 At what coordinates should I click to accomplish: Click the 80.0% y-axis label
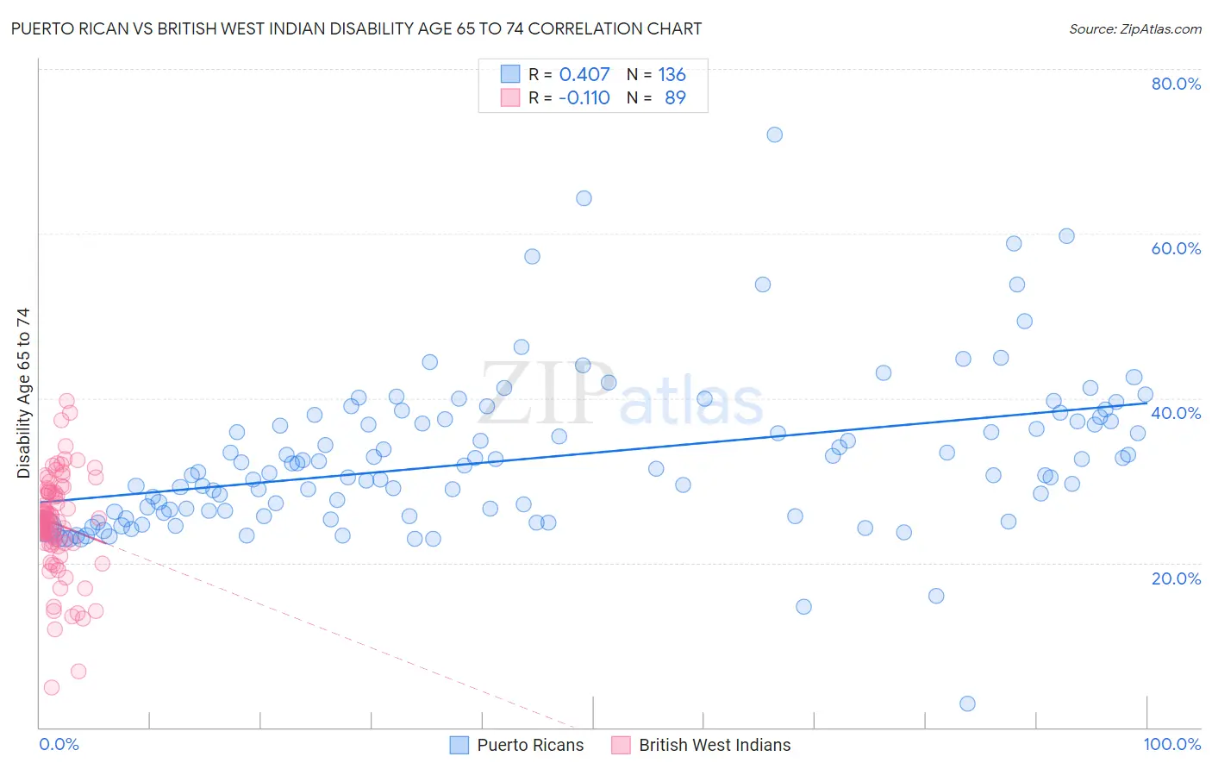(1176, 84)
